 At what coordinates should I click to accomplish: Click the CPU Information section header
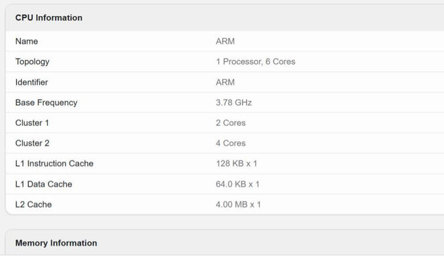[x=49, y=18]
